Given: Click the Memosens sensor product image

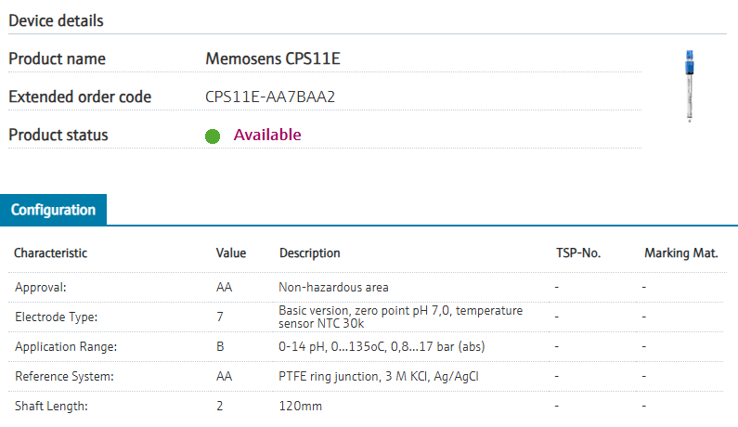Looking at the screenshot, I should coord(690,86).
